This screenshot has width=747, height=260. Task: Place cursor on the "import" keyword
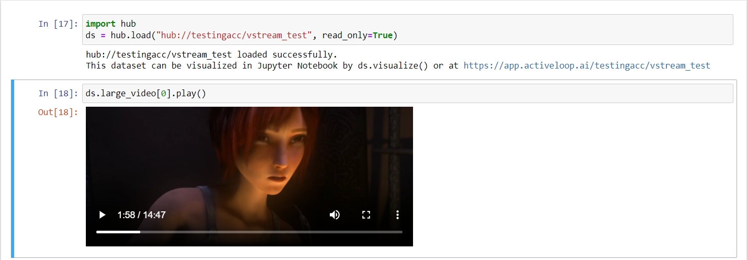tap(101, 24)
